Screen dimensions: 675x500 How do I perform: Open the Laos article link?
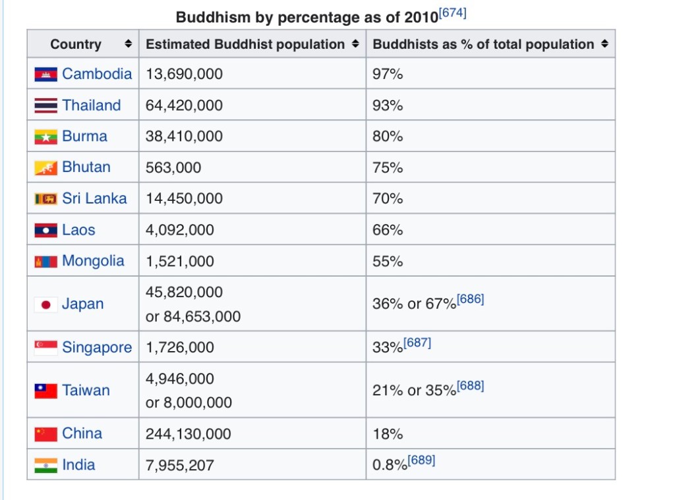(x=78, y=230)
